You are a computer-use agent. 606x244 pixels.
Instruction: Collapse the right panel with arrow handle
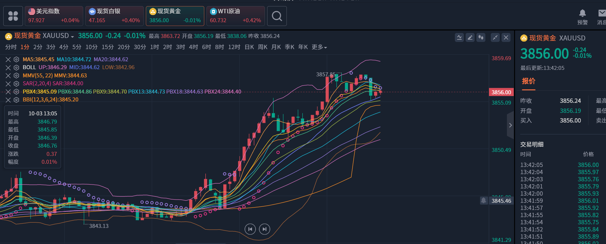(x=510, y=125)
